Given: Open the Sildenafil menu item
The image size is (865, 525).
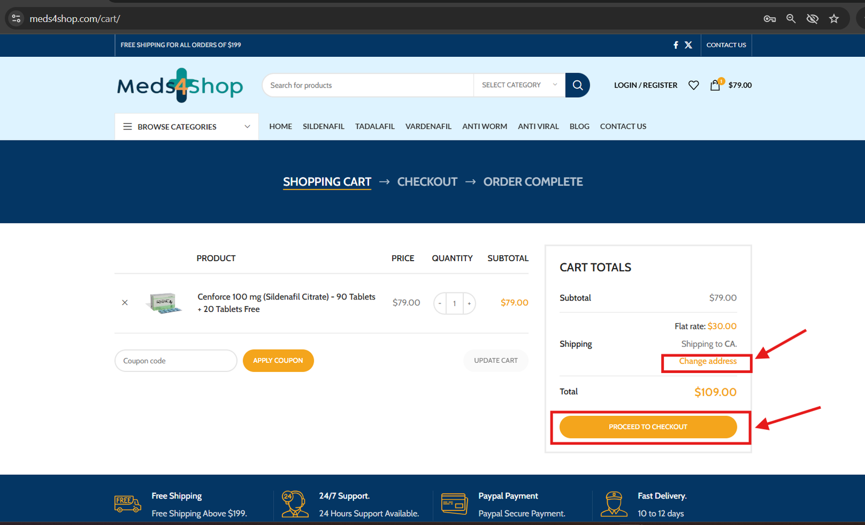Looking at the screenshot, I should pos(323,127).
